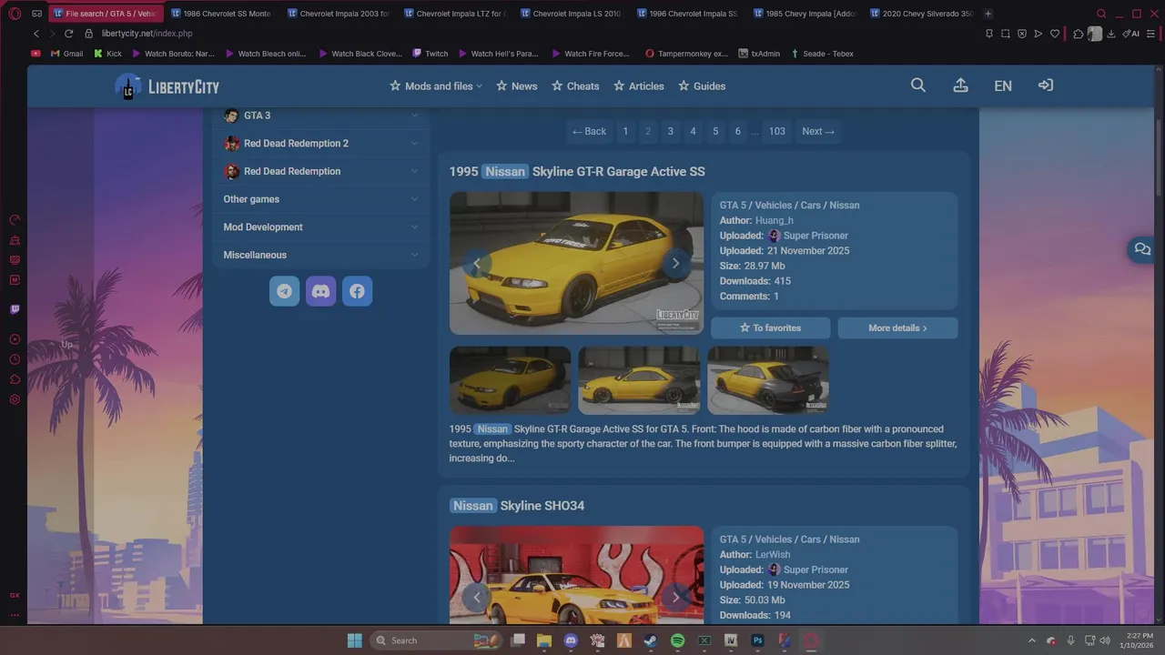The image size is (1165, 655).
Task: Expand the GTA 3 sidebar category
Action: (x=321, y=116)
